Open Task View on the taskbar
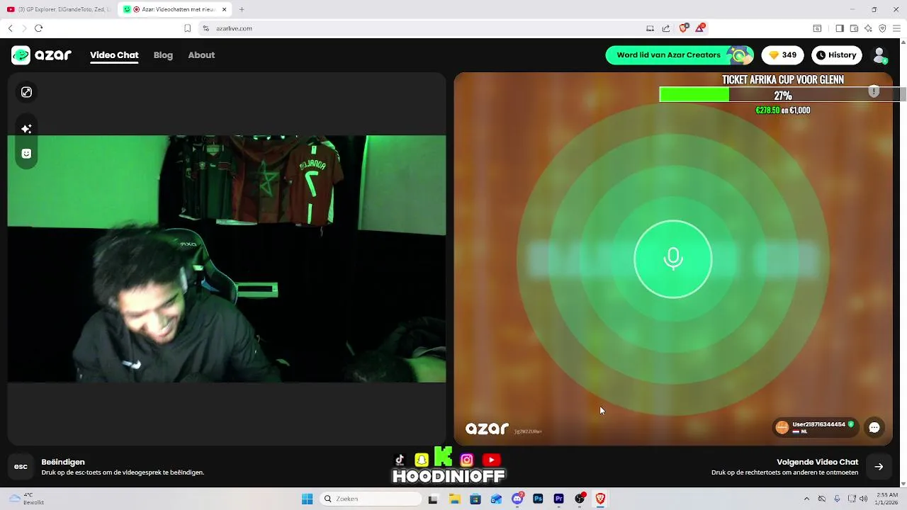Image resolution: width=907 pixels, height=510 pixels. pyautogui.click(x=433, y=499)
